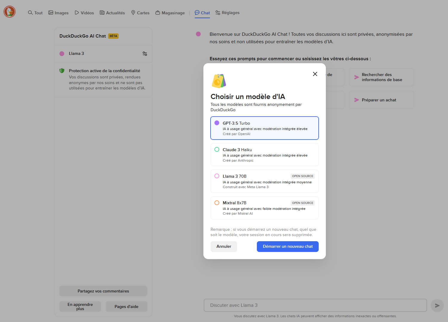Choose the Mixtral 8x7B model
Screen dimensions: 448x322
[x=265, y=208]
